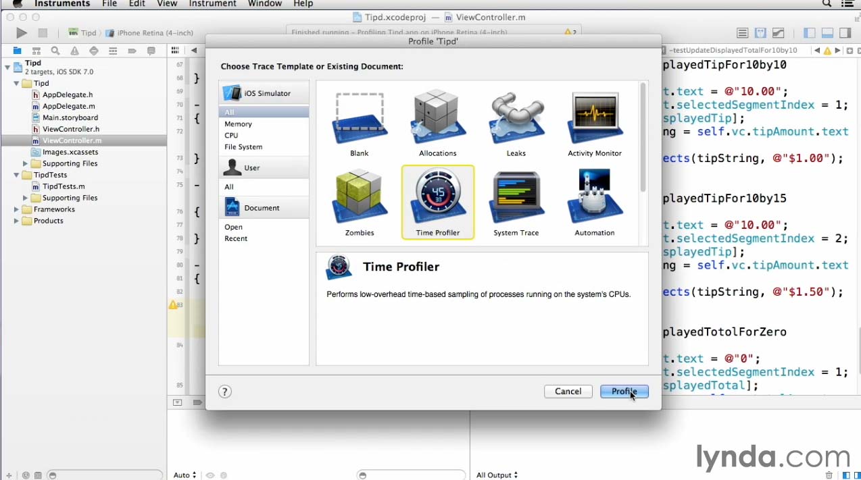
Task: Open TipdTests.m file
Action: [64, 187]
